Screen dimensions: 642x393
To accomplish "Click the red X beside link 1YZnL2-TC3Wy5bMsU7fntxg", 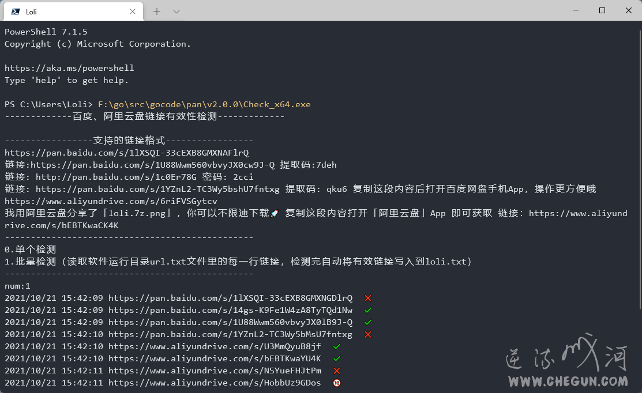I will coord(368,335).
